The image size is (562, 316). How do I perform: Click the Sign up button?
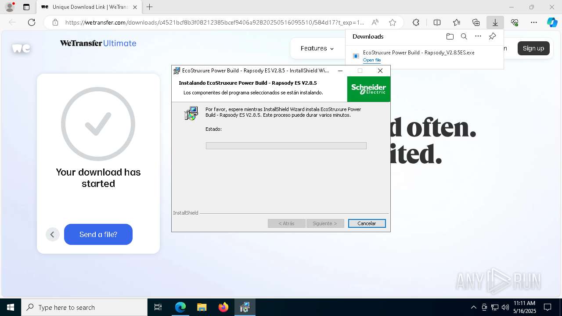click(x=533, y=48)
